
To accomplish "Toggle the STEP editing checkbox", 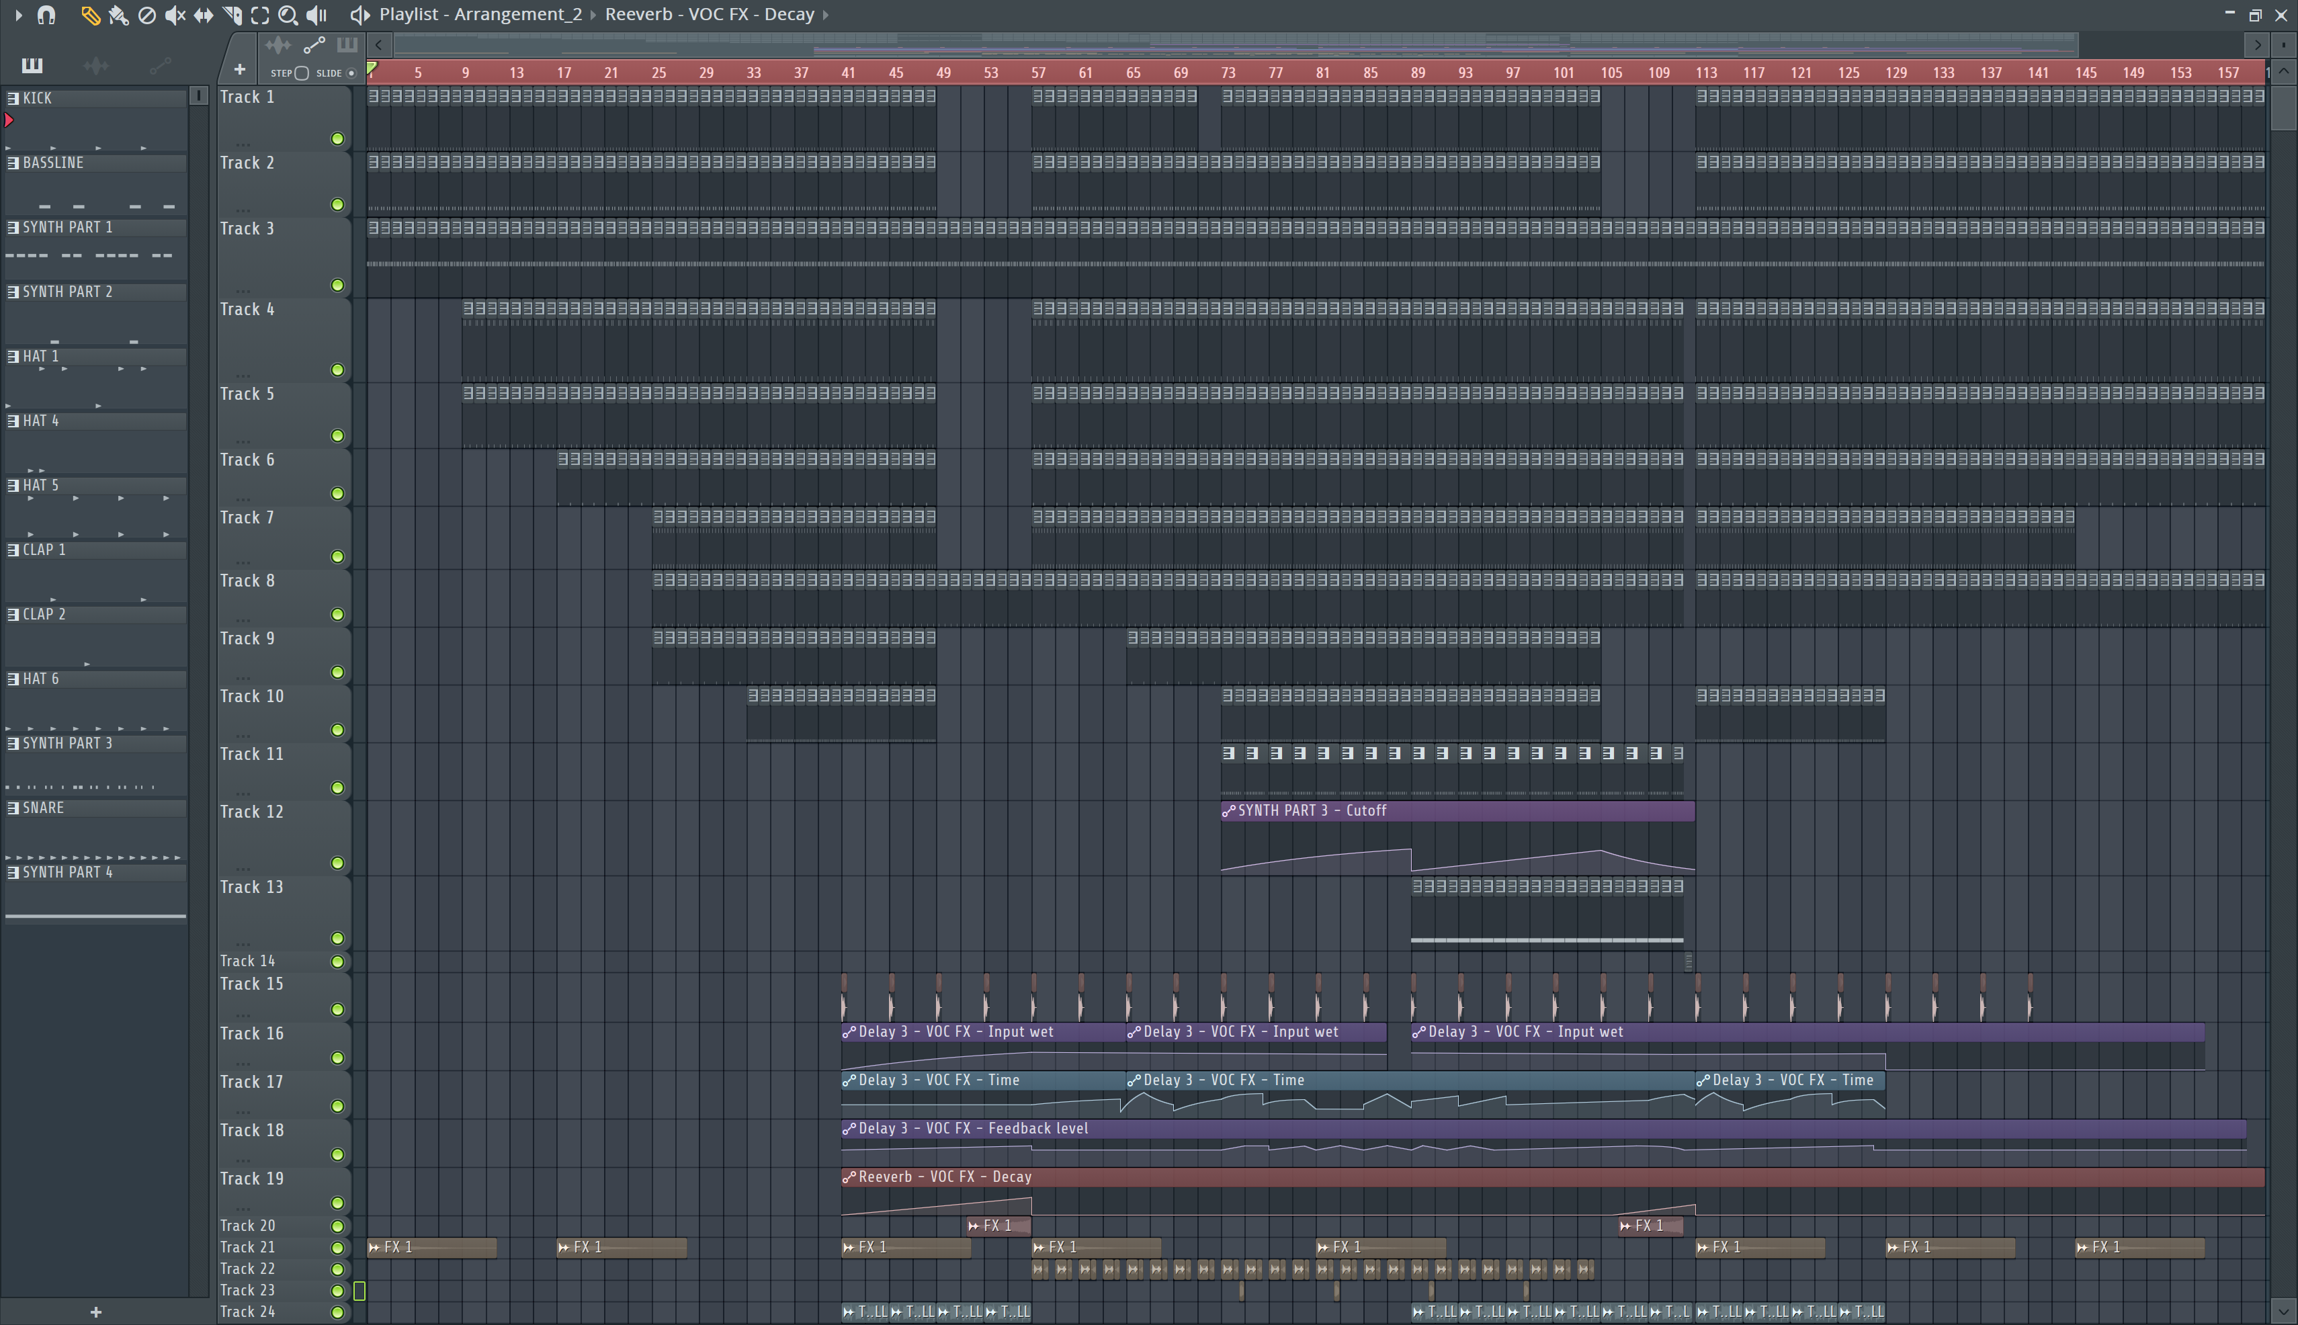I will pyautogui.click(x=302, y=73).
